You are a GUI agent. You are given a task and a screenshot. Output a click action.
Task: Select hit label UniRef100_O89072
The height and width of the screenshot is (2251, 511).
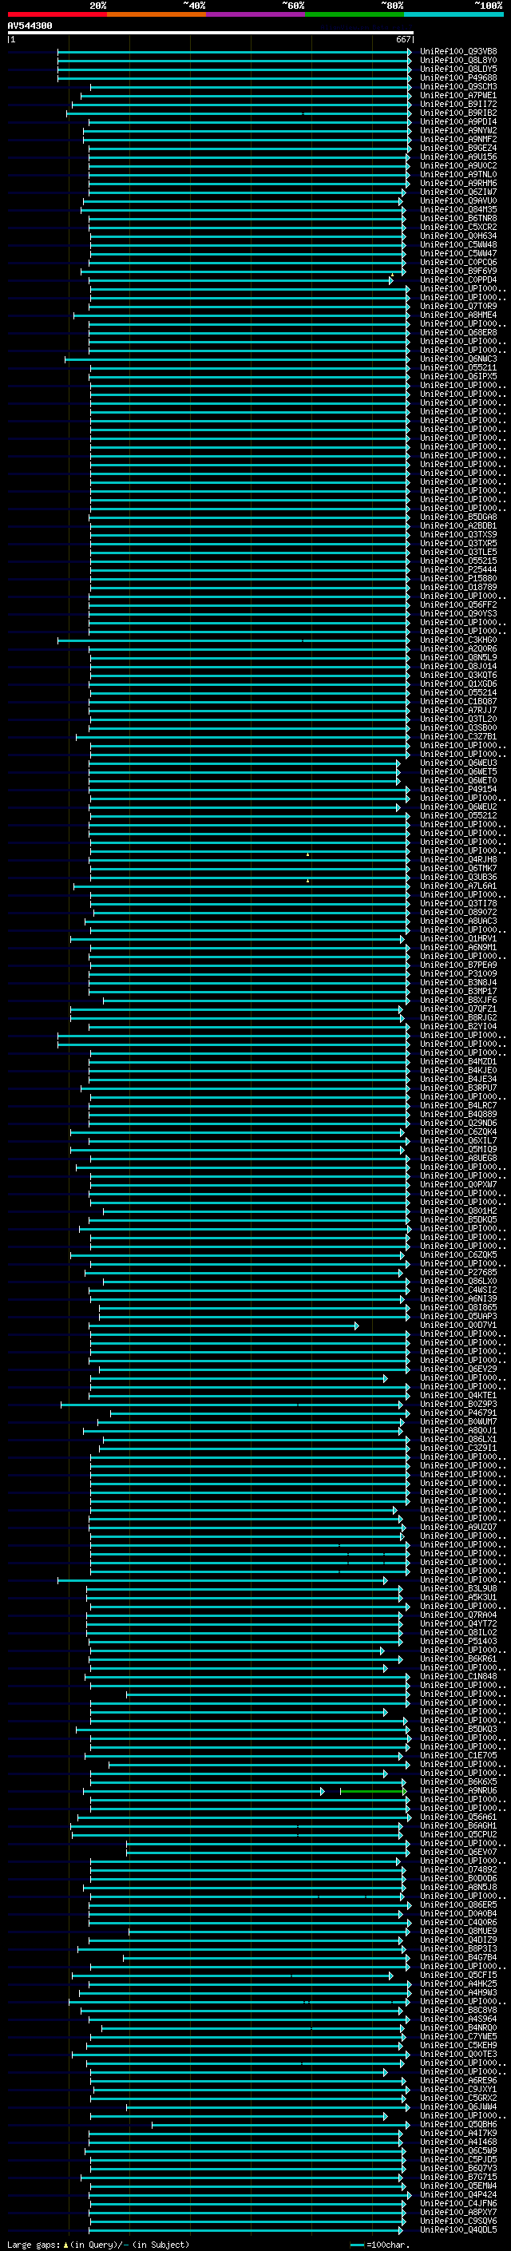tap(458, 912)
